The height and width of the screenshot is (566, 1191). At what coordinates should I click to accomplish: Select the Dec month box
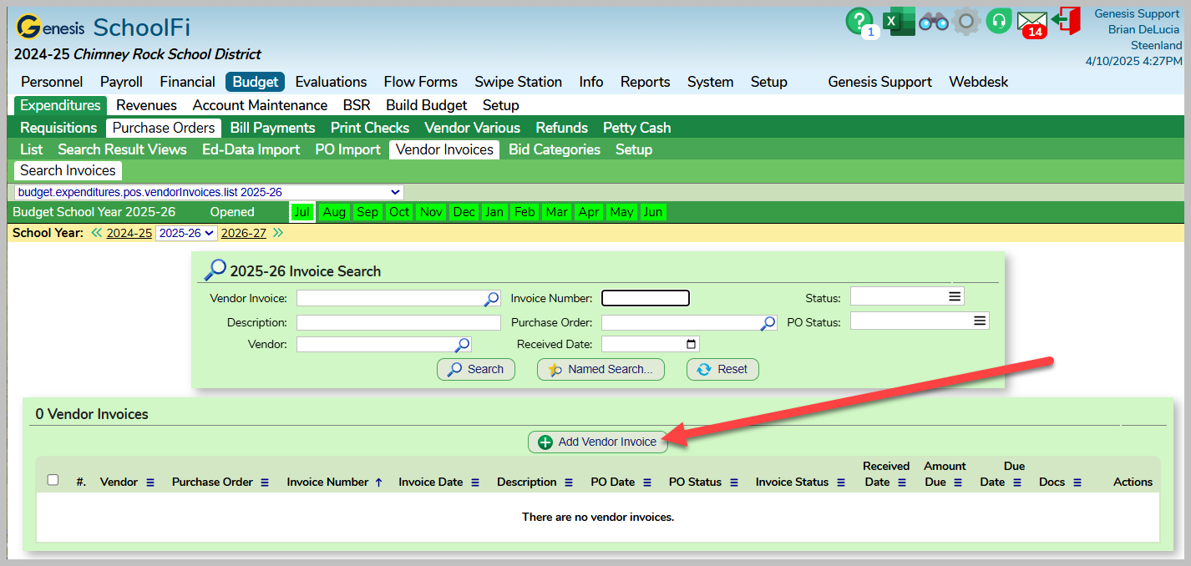464,212
